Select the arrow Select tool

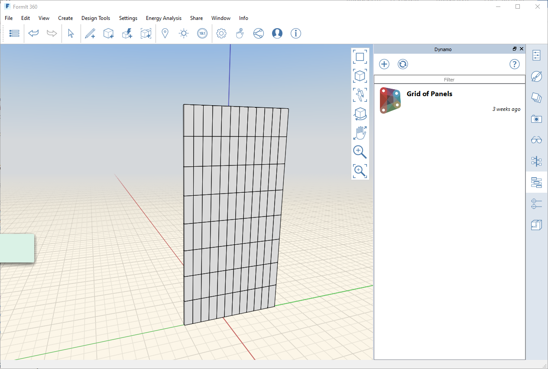(x=71, y=33)
